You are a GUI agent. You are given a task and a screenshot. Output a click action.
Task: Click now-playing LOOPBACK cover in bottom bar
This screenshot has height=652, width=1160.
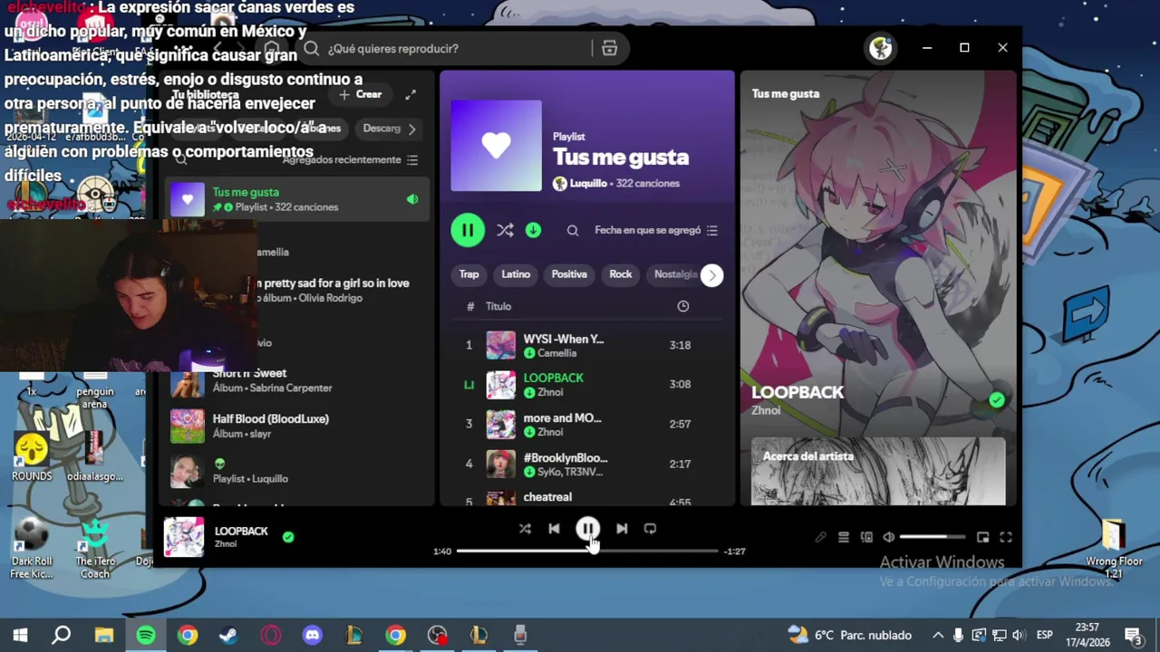coord(184,537)
